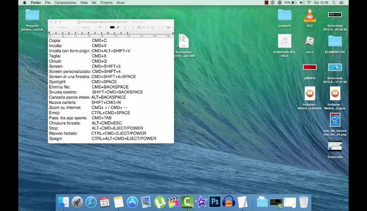Open Photoshop from the Dock
The width and height of the screenshot is (367, 211).
(x=214, y=202)
